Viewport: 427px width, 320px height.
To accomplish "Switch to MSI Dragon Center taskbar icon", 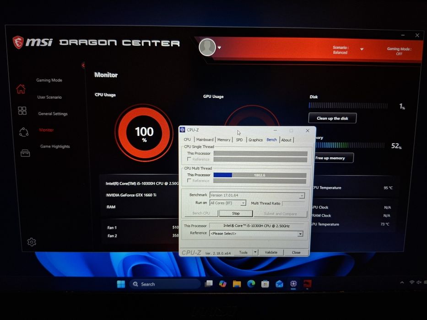I will pyautogui.click(x=307, y=284).
